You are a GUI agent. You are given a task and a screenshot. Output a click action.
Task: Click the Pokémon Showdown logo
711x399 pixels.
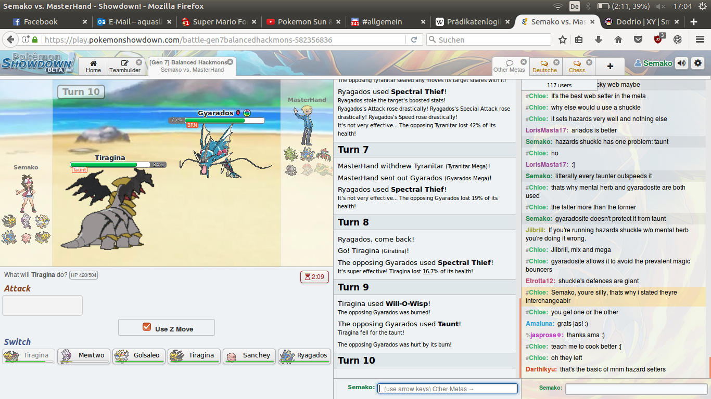pyautogui.click(x=37, y=64)
